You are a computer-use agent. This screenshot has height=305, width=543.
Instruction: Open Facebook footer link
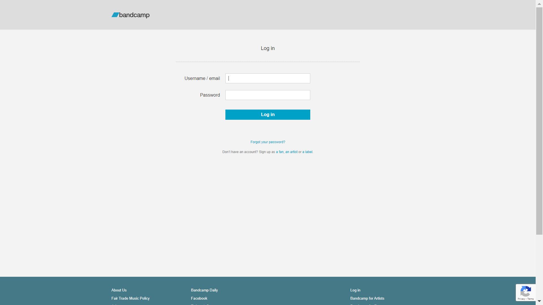tap(199, 298)
